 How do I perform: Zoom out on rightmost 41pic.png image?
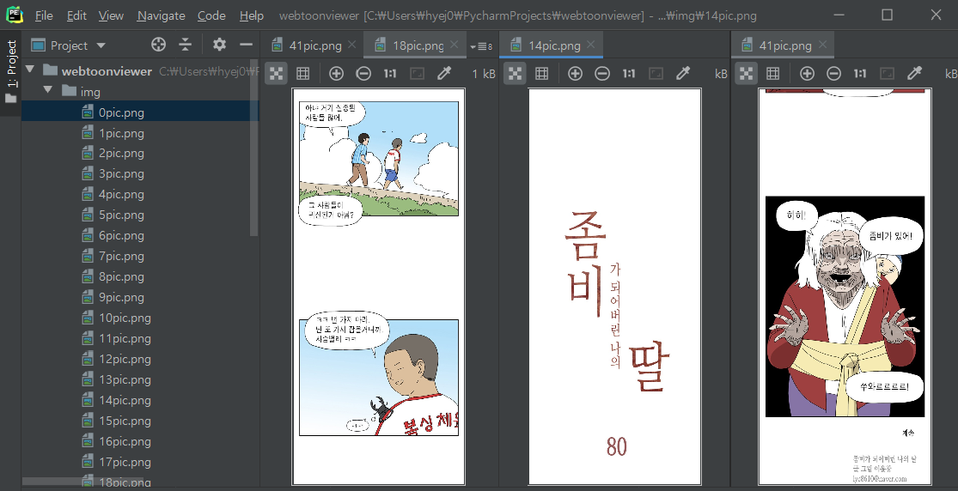coord(834,74)
